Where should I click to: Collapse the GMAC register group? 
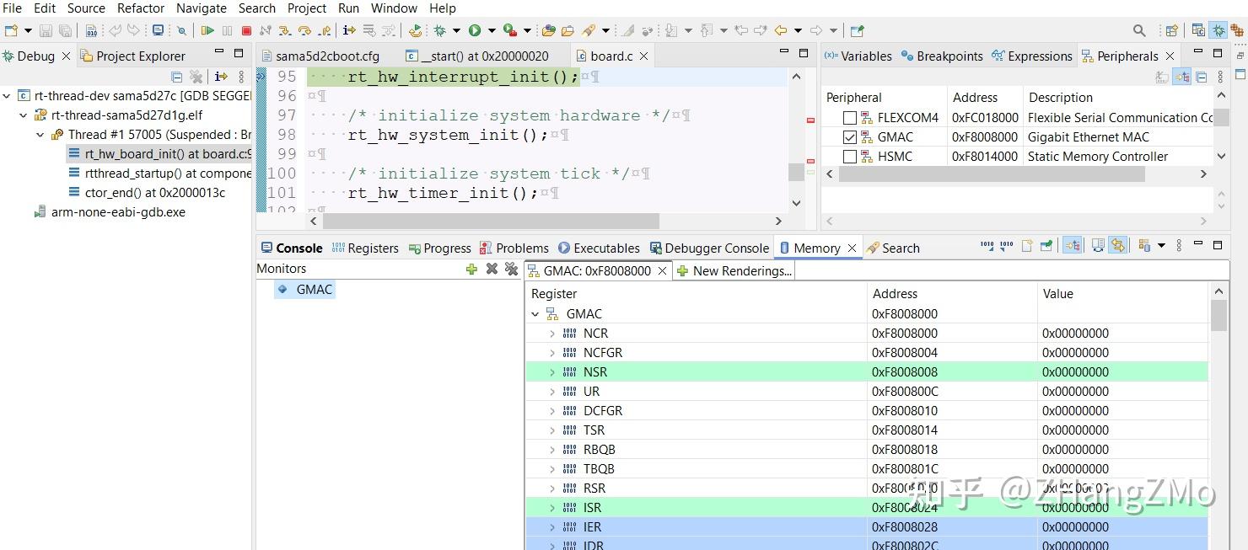coord(535,314)
